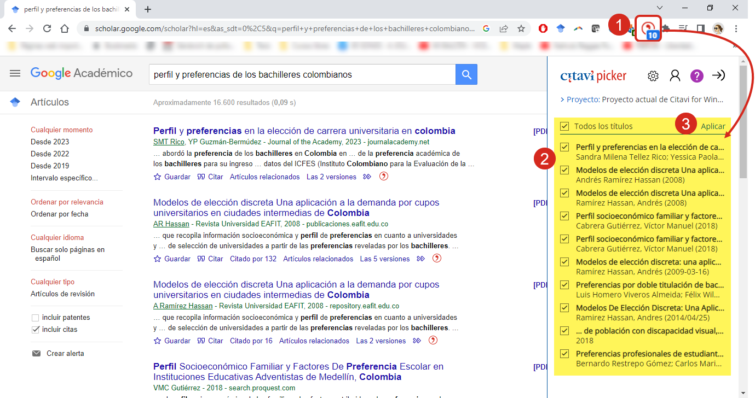Image resolution: width=755 pixels, height=398 pixels.
Task: Filter results Desde 2022
Action: 50,154
